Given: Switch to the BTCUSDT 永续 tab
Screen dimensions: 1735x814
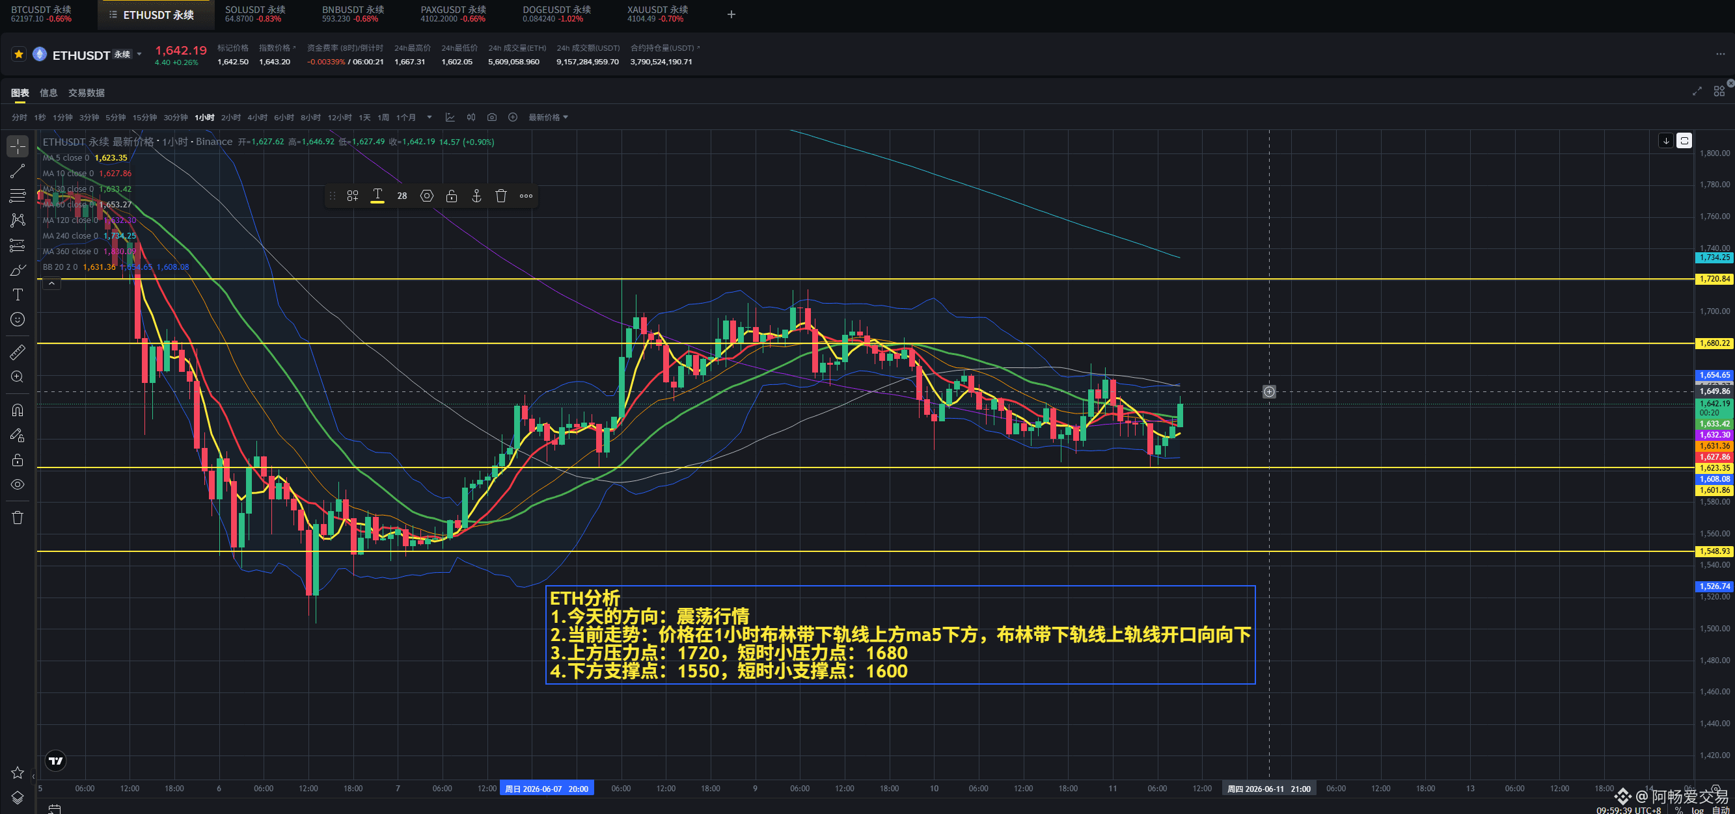Looking at the screenshot, I should click(x=41, y=14).
